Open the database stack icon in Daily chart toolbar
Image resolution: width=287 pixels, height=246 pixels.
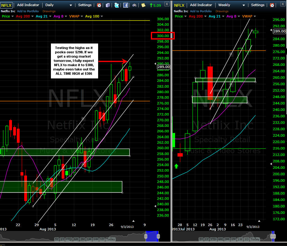click(108, 5)
